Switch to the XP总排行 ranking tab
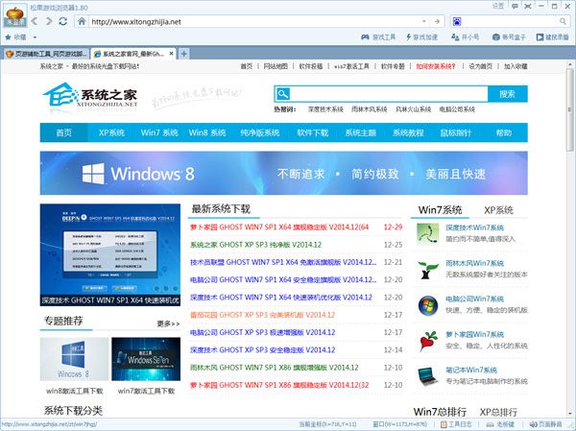 point(498,412)
